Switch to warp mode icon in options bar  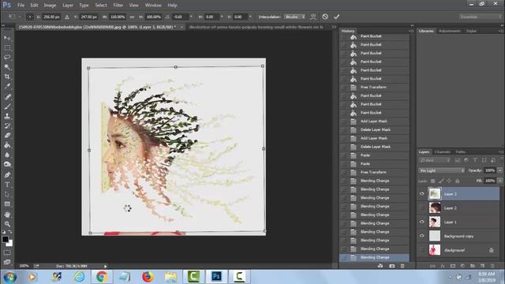coord(312,17)
